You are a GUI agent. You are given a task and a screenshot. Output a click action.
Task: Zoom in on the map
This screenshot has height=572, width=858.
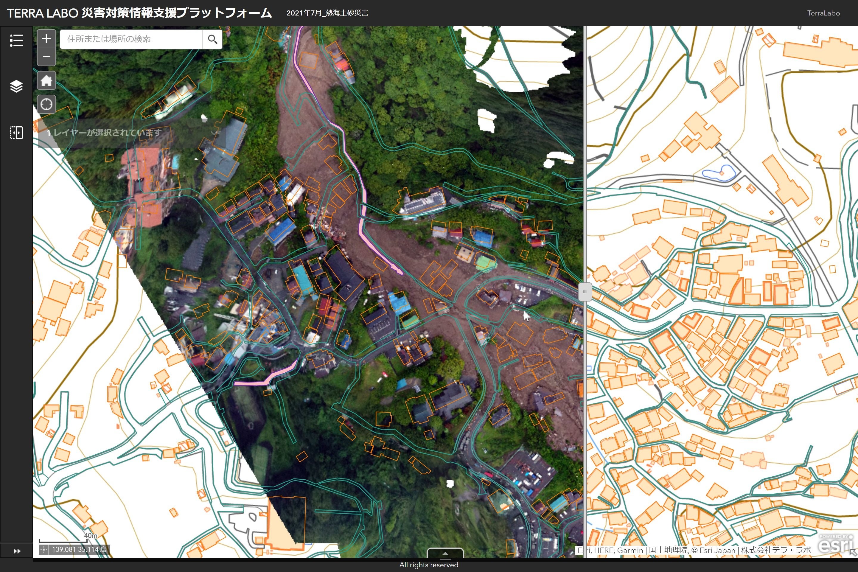(x=46, y=39)
